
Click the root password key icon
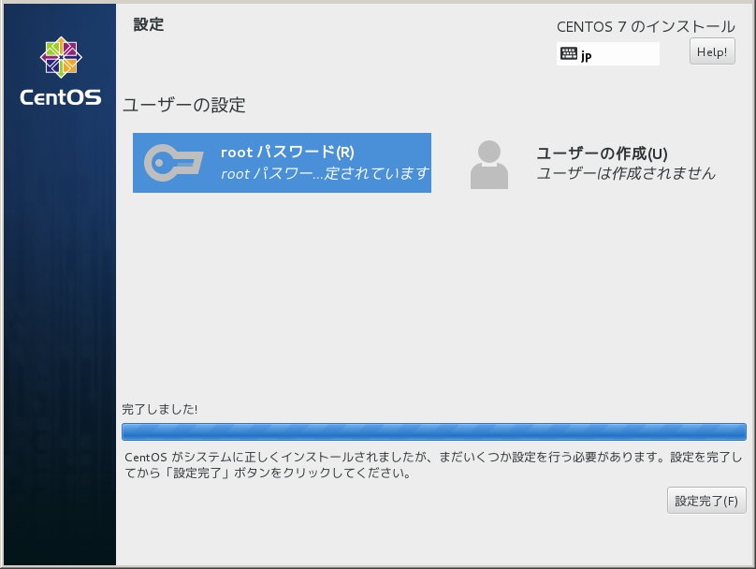click(174, 163)
